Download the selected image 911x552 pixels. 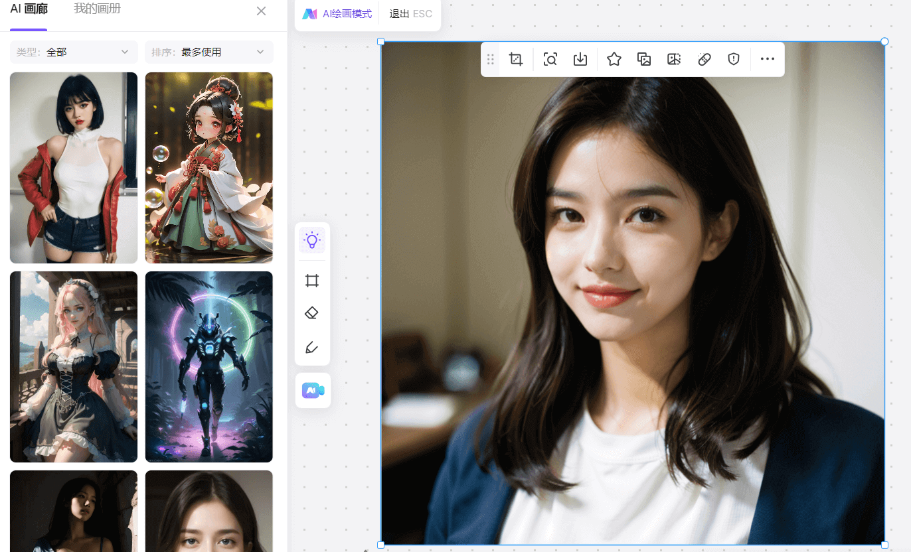tap(580, 59)
